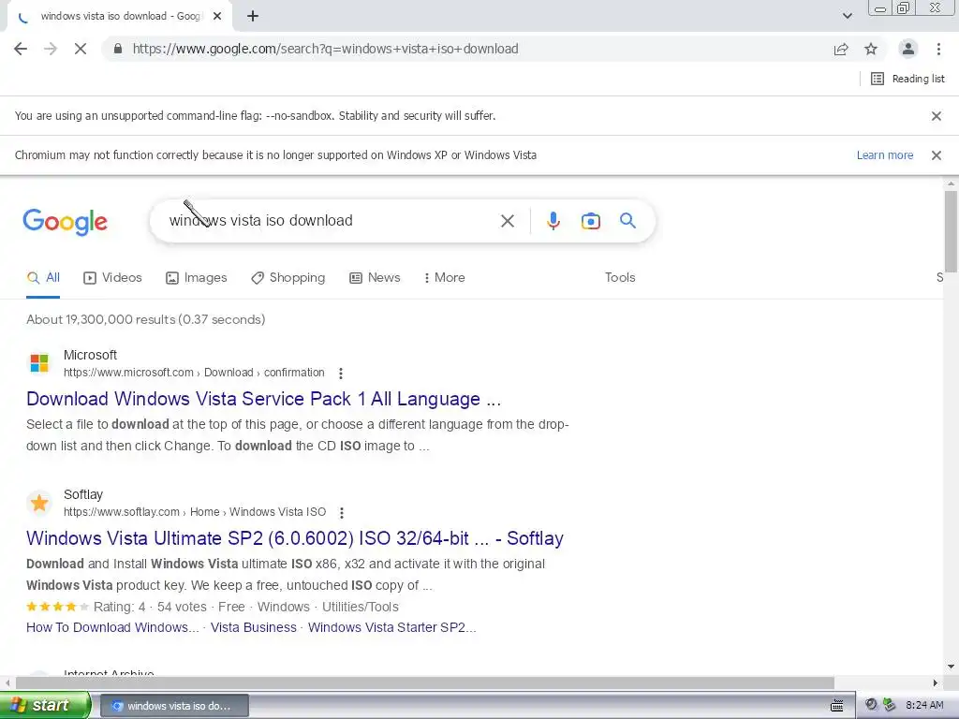The image size is (959, 719).
Task: Clear the search box text
Action: click(x=507, y=221)
